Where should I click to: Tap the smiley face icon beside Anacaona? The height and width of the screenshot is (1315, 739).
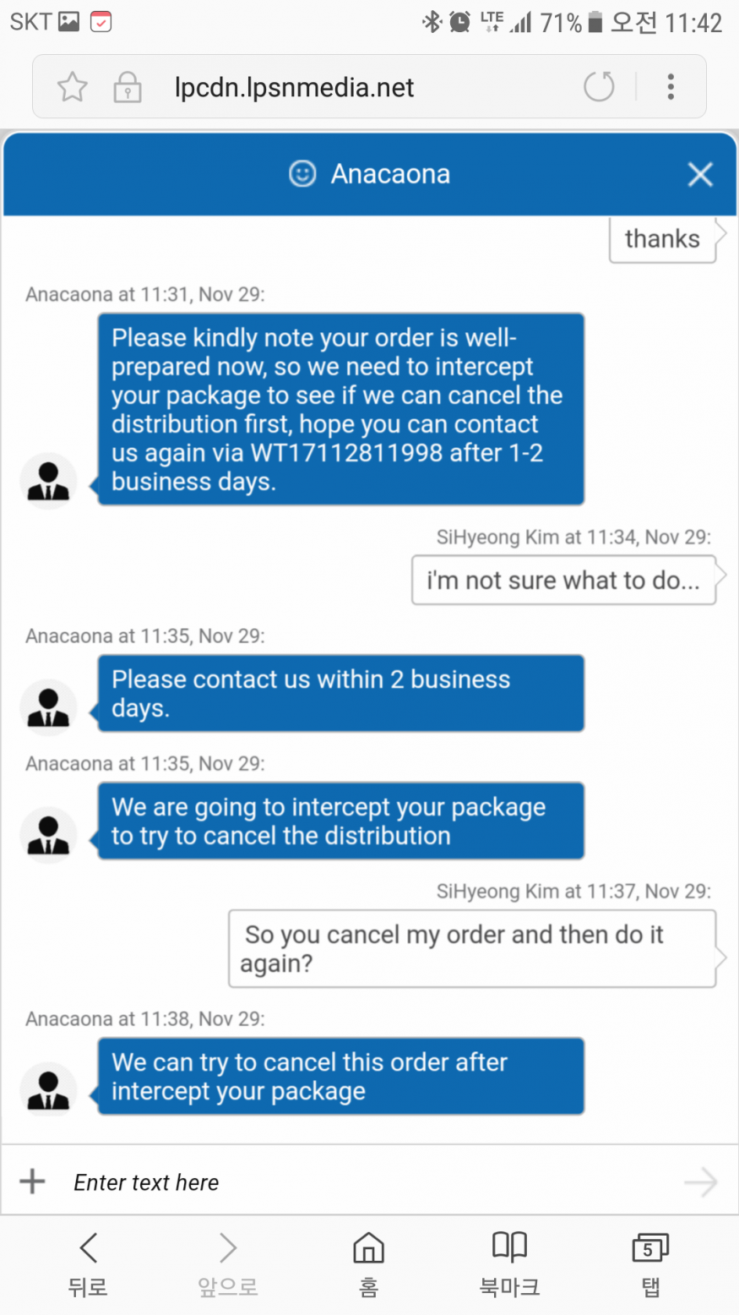click(302, 174)
